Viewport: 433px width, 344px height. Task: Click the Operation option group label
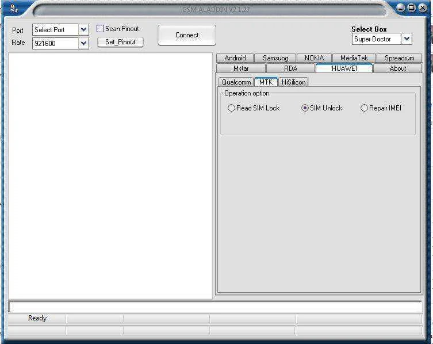(247, 93)
